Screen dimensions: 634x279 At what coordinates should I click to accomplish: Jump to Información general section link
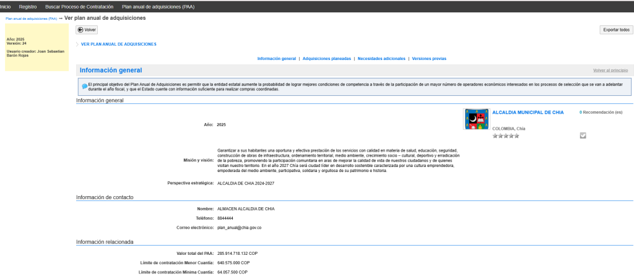[x=276, y=59]
